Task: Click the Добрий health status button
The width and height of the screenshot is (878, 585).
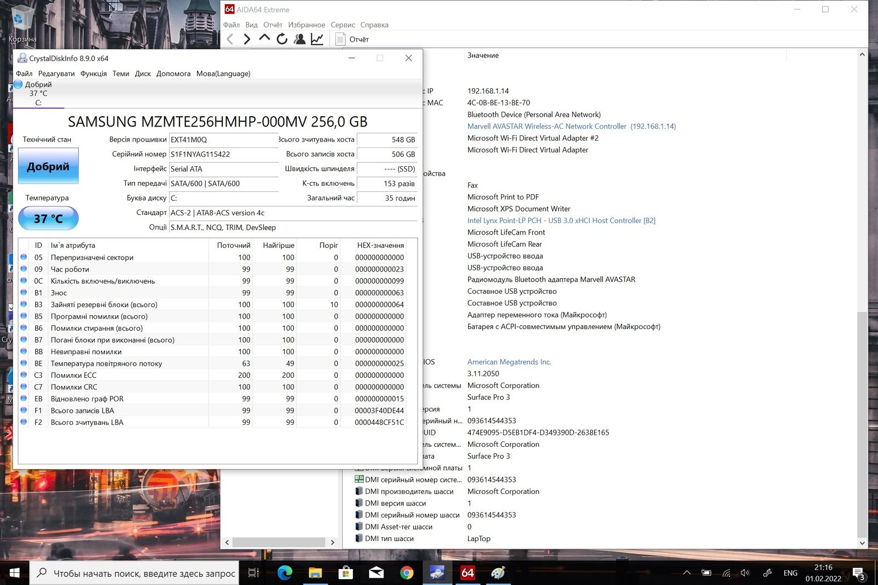Action: tap(48, 166)
